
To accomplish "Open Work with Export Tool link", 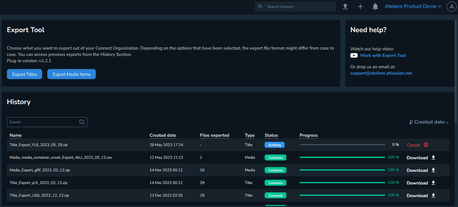I will [383, 55].
